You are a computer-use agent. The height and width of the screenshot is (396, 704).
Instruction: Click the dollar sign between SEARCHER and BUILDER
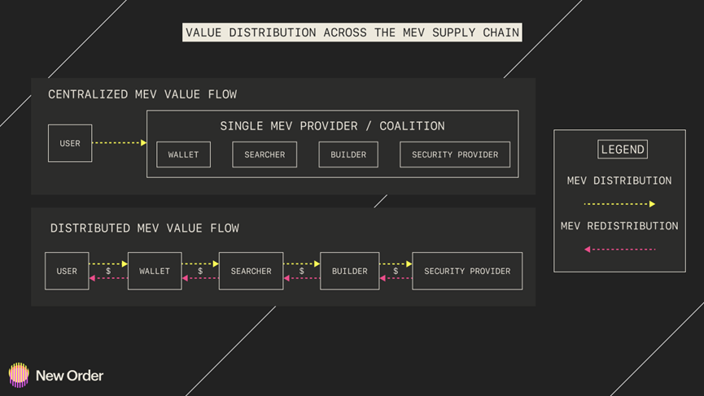(302, 271)
